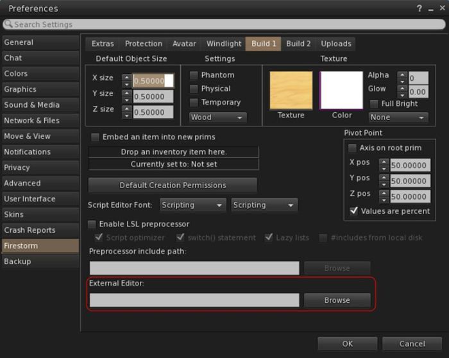
Task: Open the Wood material dropdown
Action: (x=217, y=117)
